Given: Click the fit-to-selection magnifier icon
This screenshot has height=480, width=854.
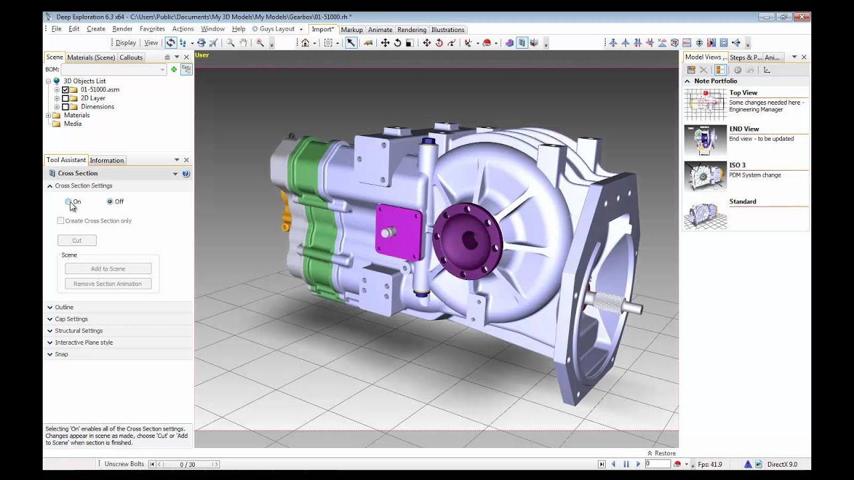Looking at the screenshot, I should [260, 43].
